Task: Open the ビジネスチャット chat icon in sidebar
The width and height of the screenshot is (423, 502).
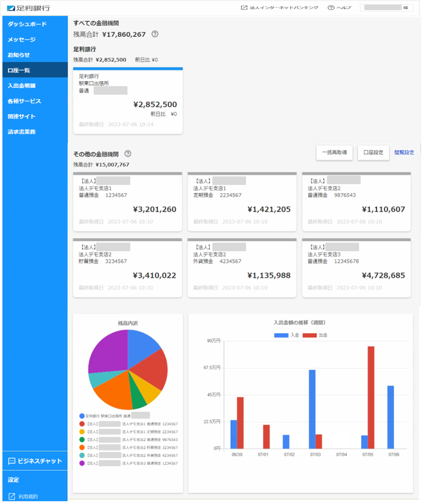Action: 12,461
